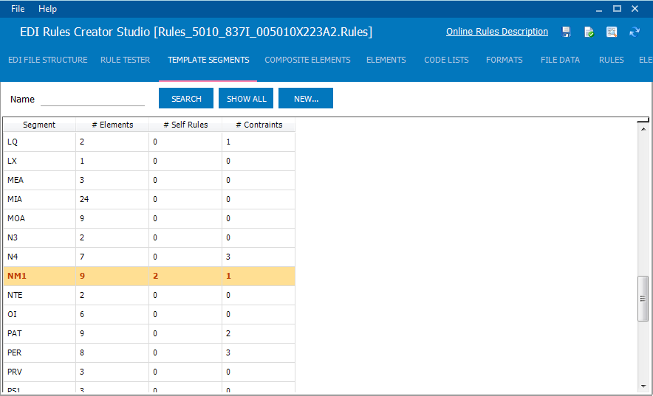Click the contraints value 2 in PAT row
The height and width of the screenshot is (396, 653).
pos(259,333)
